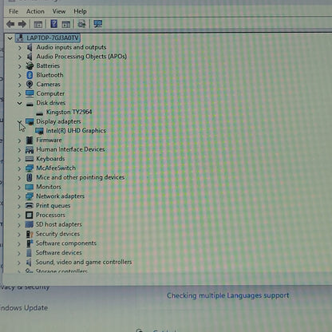Image resolution: width=332 pixels, height=332 pixels.
Task: Click the Software components icon
Action: [30, 243]
